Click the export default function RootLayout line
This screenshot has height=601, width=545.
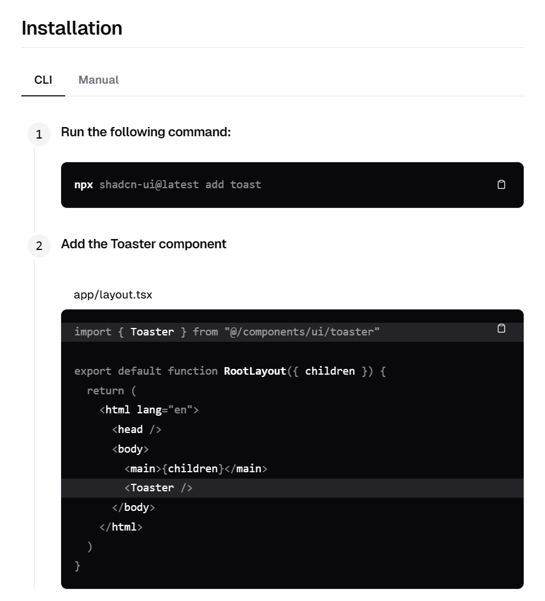[x=230, y=371]
